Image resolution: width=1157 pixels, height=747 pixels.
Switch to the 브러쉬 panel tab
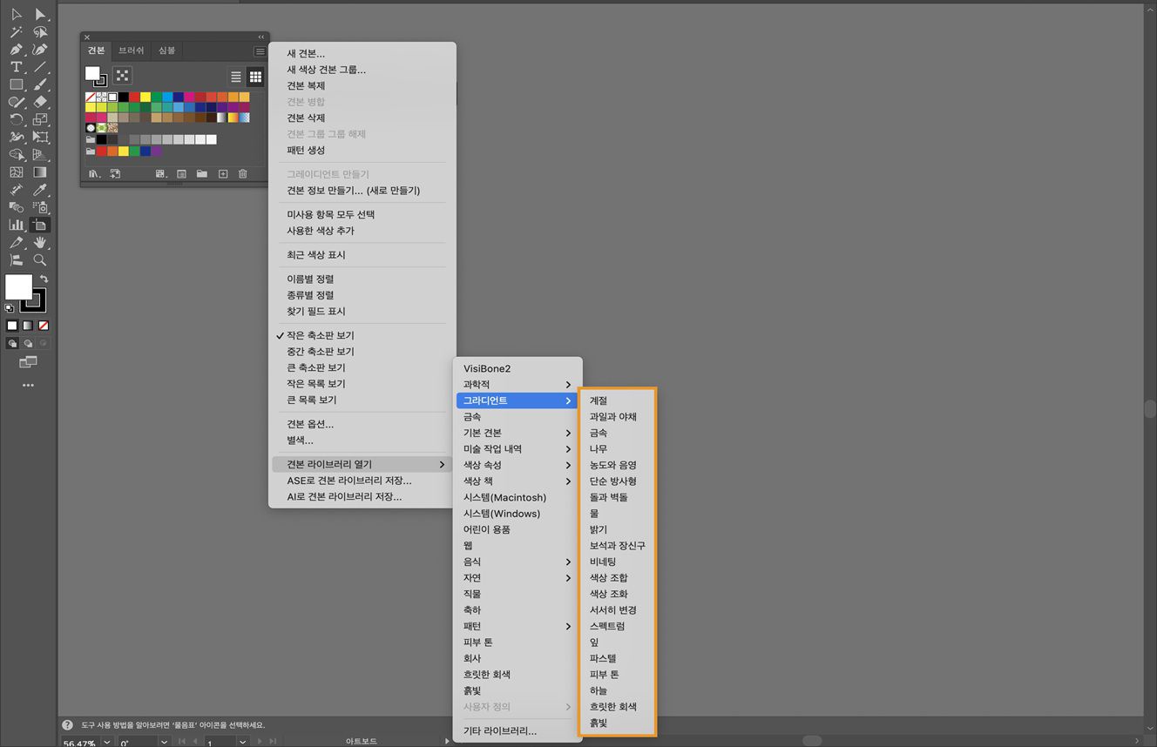coord(132,50)
